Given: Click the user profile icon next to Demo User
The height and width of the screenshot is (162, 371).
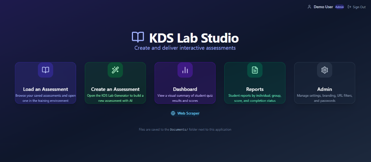Looking at the screenshot, I should pos(309,7).
